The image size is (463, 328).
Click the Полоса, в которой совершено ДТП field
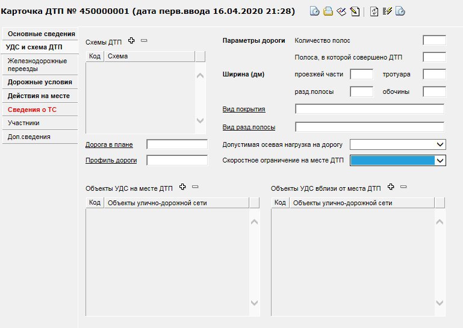coord(434,57)
